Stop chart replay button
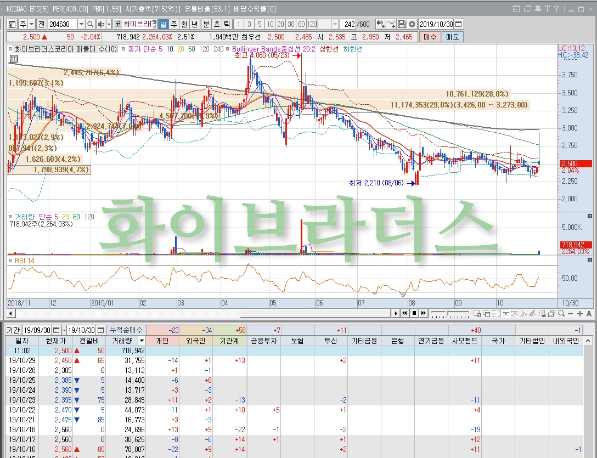 click(414, 313)
